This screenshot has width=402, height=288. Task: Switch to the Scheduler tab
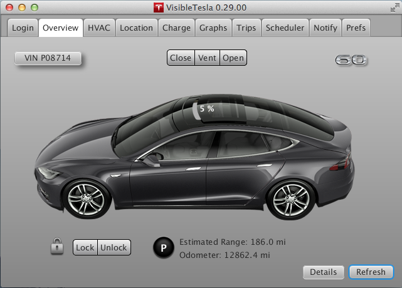tap(285, 28)
